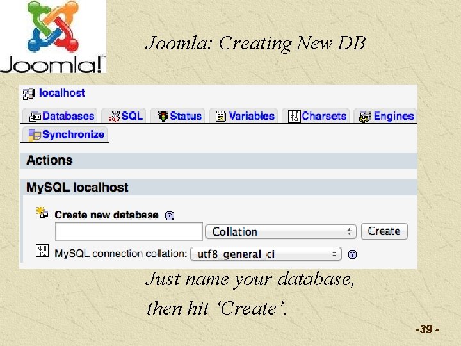This screenshot has width=461, height=346.
Task: Open the Variables tab
Action: coord(243,115)
